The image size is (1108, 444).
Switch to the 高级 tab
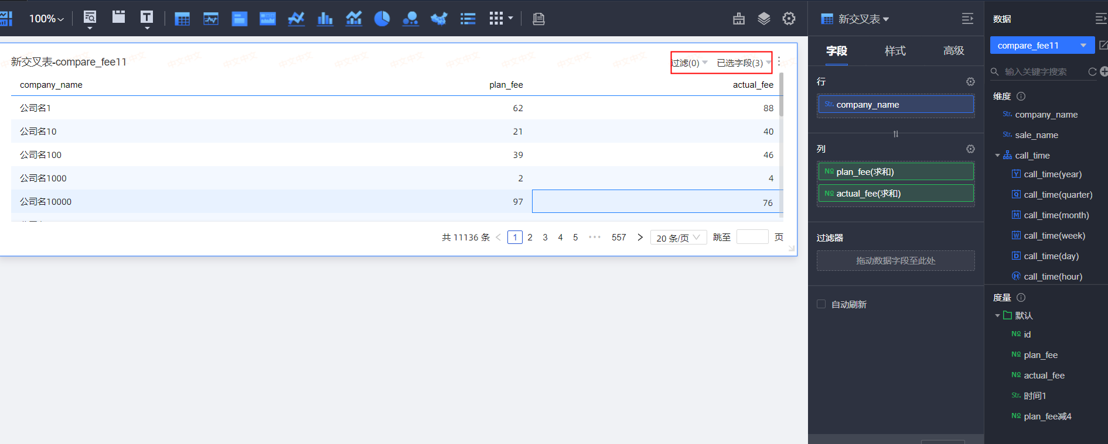point(953,51)
